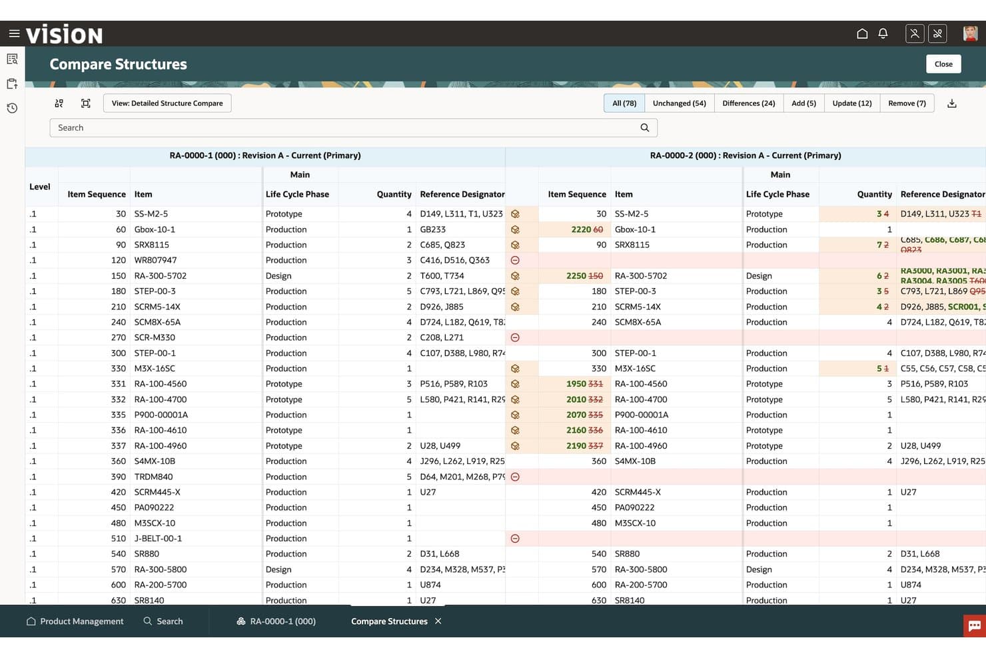Click remove icon in WR807947 row
986x658 pixels.
[515, 261]
